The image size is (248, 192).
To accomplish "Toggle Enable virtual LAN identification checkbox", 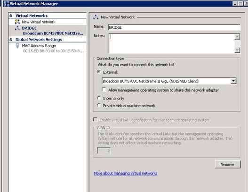I will 95,119.
